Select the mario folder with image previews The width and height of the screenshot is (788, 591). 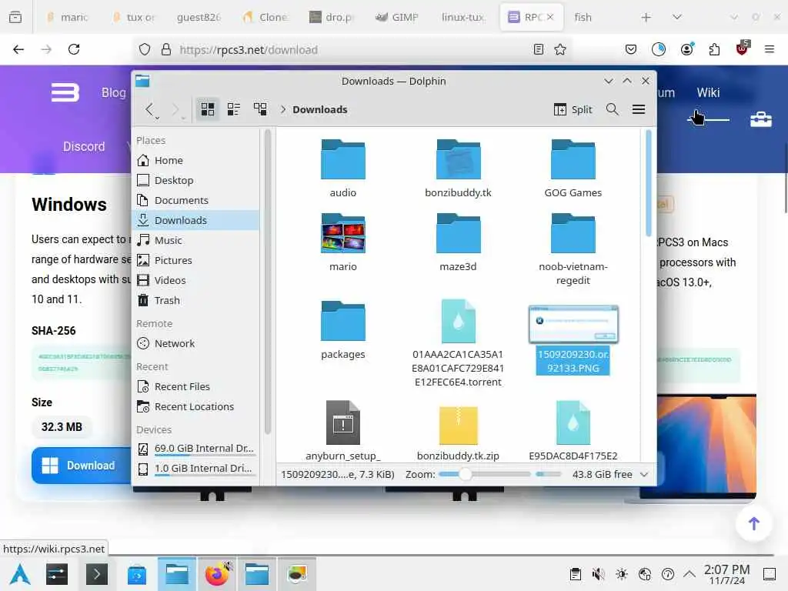(342, 242)
